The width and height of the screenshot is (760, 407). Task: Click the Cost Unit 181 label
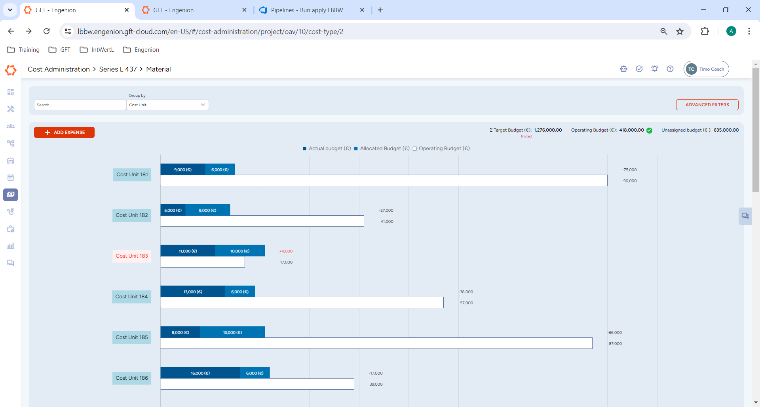coord(132,175)
